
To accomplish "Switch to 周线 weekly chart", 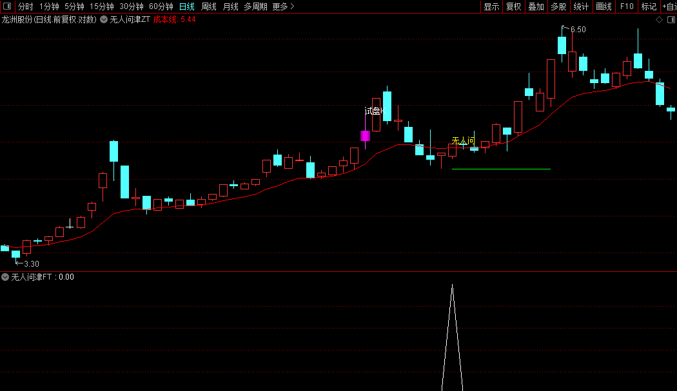I will click(209, 6).
